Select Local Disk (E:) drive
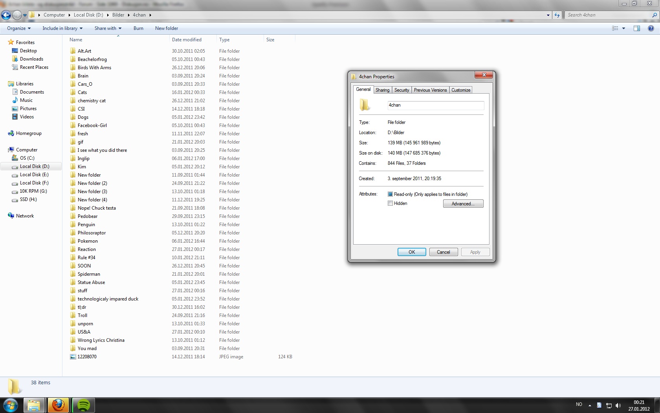The height and width of the screenshot is (413, 660). (34, 175)
